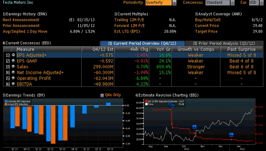Image resolution: width=266 pixels, height=151 pixels.
Task: Click the Measure column header
Action: 49,49
